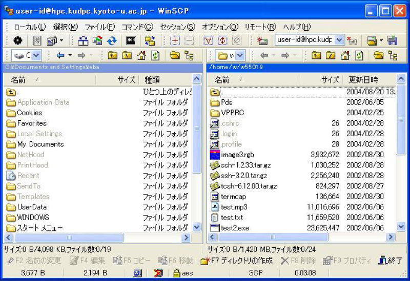Click remote panel horizontal scrollbar right arrow
The height and width of the screenshot is (281, 410).
(x=391, y=237)
